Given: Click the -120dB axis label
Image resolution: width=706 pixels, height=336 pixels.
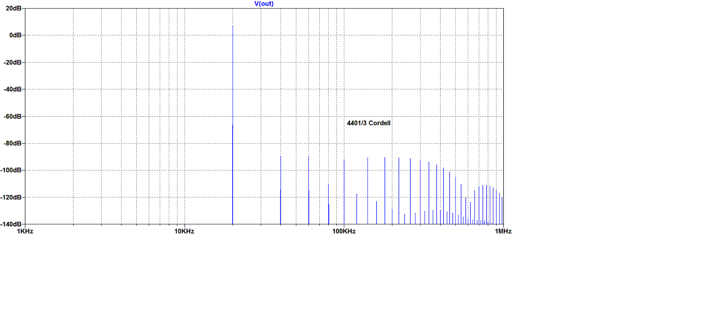Looking at the screenshot, I should pos(11,197).
